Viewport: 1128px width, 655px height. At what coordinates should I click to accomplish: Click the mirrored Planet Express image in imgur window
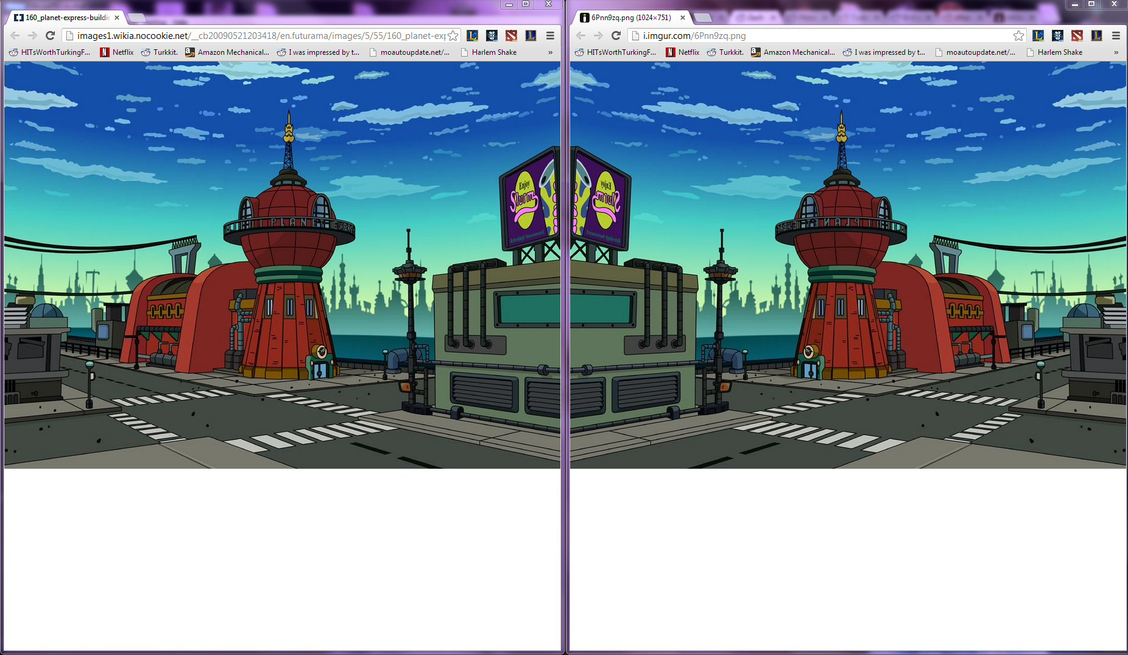click(x=848, y=265)
